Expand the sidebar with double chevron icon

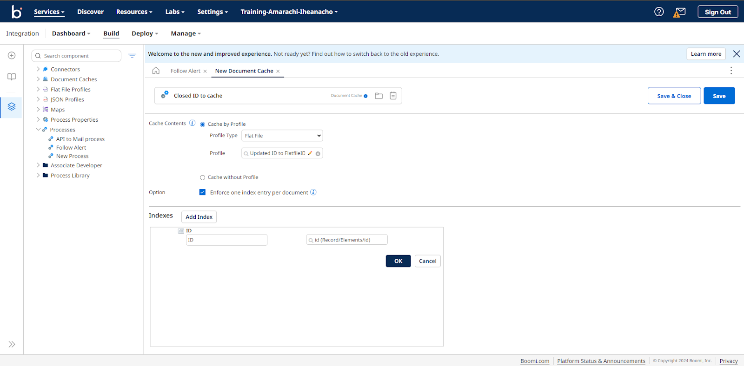point(12,344)
